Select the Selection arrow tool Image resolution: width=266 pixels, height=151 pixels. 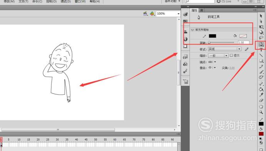[x=261, y=16]
